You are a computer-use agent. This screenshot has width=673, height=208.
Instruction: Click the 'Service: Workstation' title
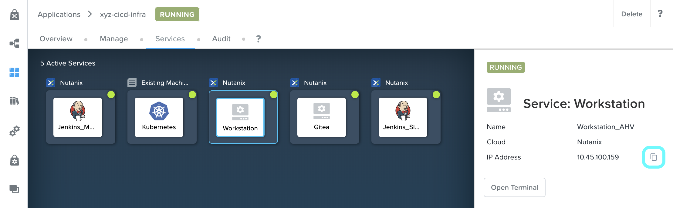point(584,104)
